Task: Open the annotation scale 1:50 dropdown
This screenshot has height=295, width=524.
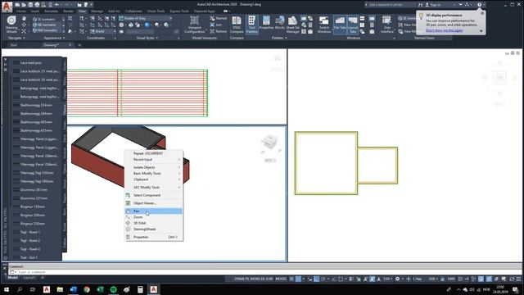Action: (x=387, y=279)
